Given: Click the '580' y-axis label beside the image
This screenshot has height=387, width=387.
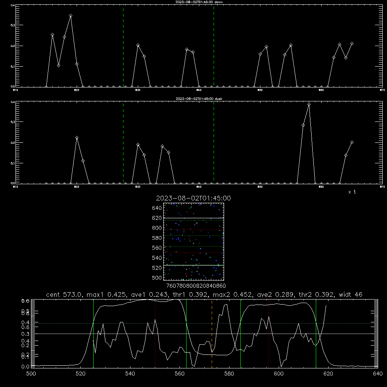Looking at the screenshot, I should (157, 238).
